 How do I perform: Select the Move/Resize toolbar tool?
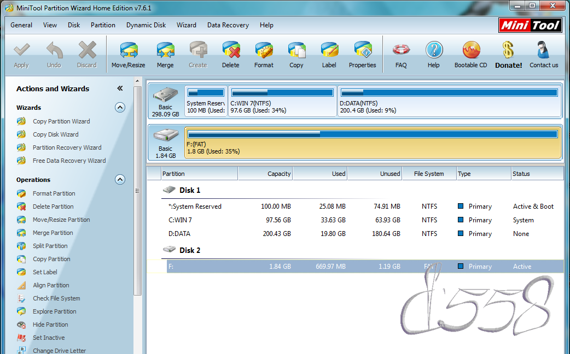pyautogui.click(x=129, y=55)
